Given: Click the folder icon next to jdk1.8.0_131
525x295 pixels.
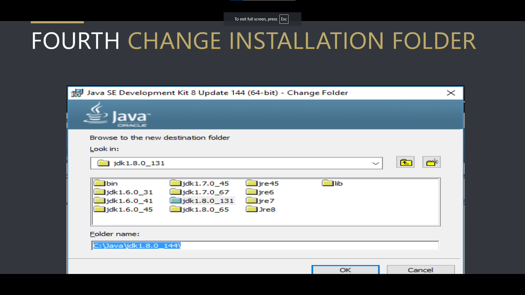Looking at the screenshot, I should point(175,200).
